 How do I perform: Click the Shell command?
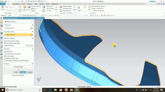coord(33,11)
